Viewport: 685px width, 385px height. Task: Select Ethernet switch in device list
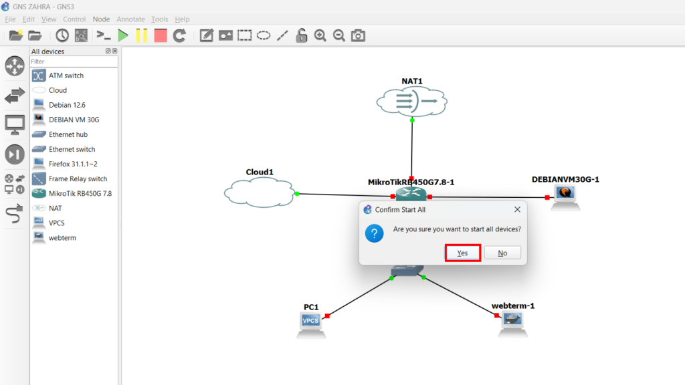[72, 149]
